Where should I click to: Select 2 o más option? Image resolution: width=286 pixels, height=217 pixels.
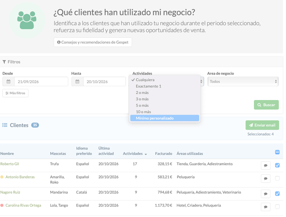[164, 93]
